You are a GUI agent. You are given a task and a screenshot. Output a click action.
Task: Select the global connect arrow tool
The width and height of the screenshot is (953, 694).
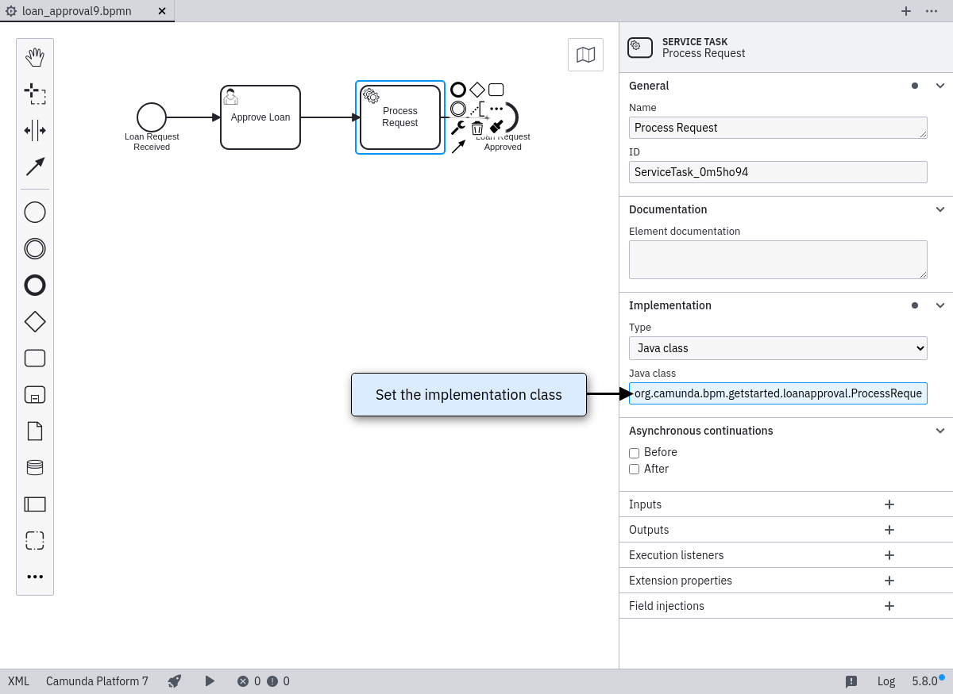(35, 167)
